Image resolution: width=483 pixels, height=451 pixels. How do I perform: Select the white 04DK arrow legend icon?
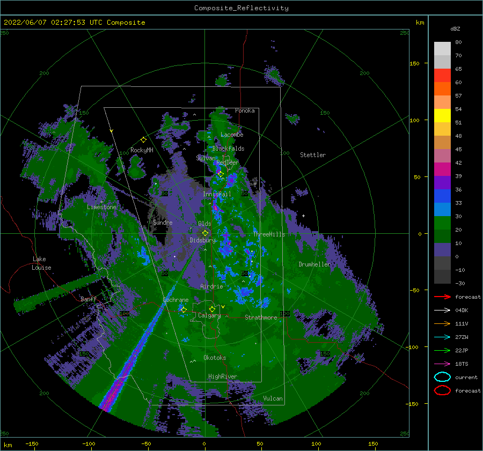point(442,310)
